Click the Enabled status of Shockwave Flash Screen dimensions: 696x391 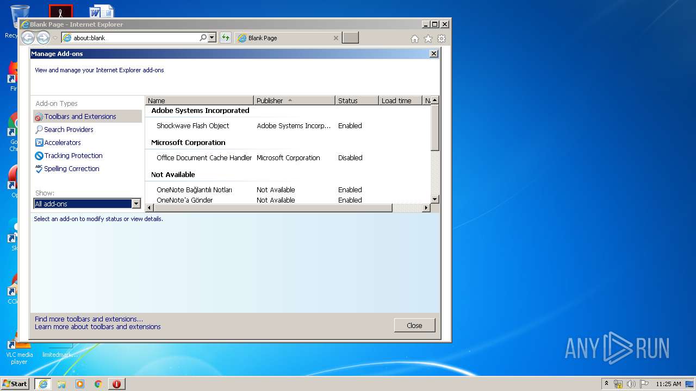pyautogui.click(x=350, y=125)
